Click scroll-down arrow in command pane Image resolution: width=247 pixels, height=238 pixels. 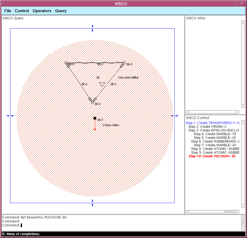(x=243, y=228)
